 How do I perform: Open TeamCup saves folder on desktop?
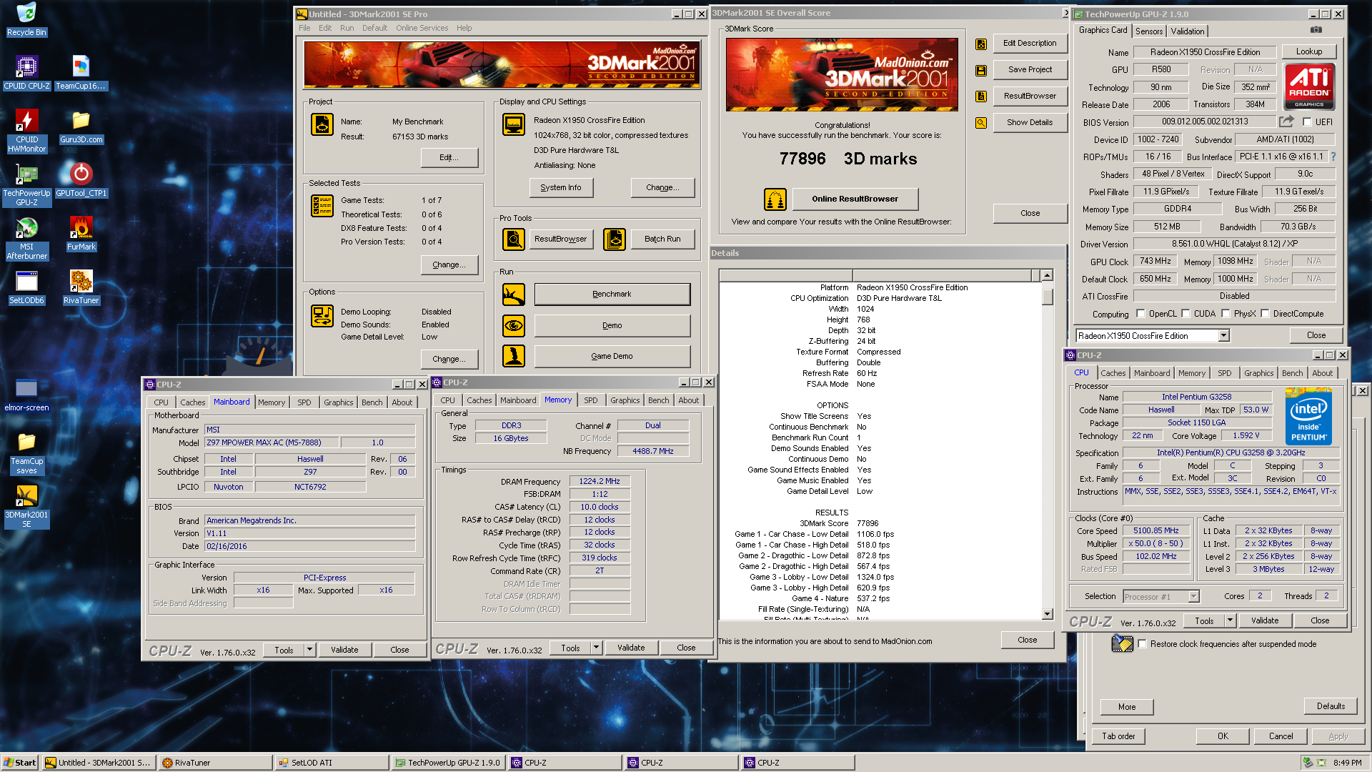[26, 453]
